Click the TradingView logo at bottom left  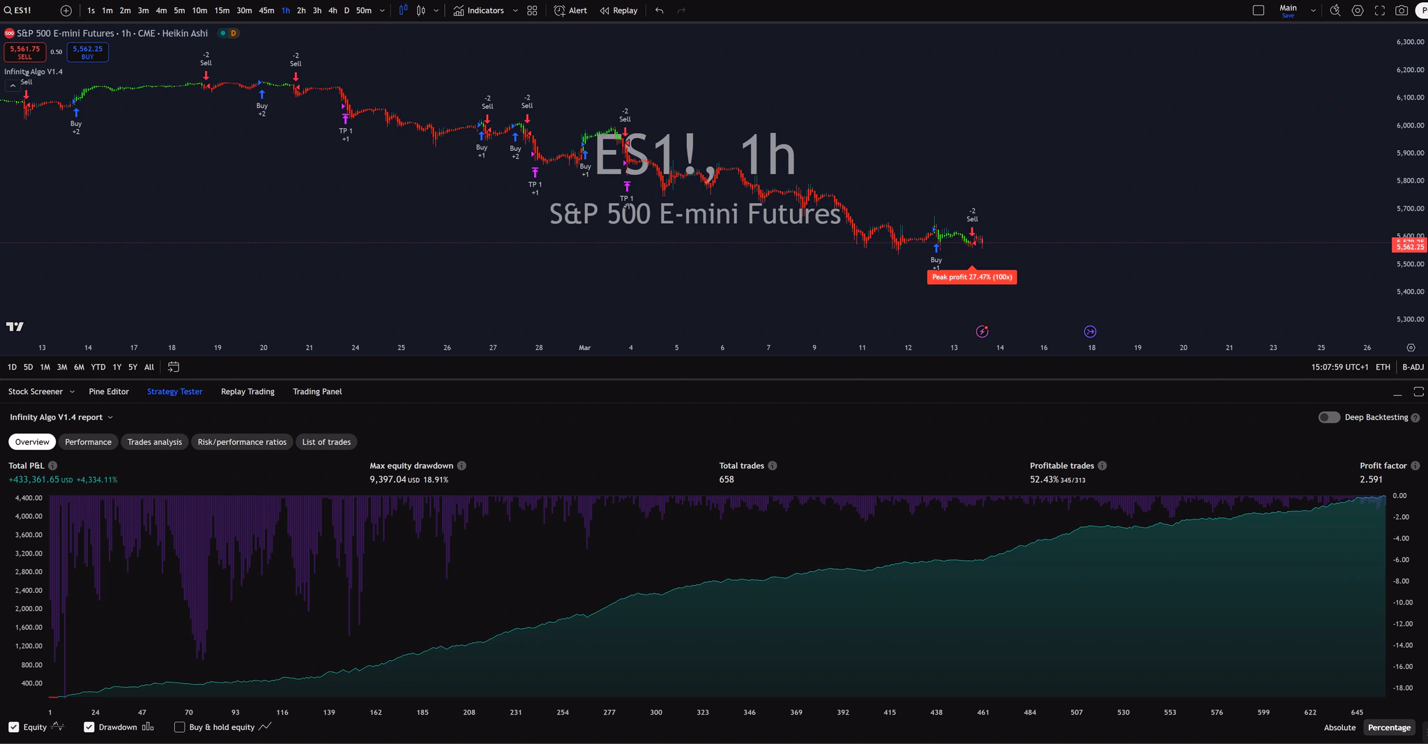(15, 326)
